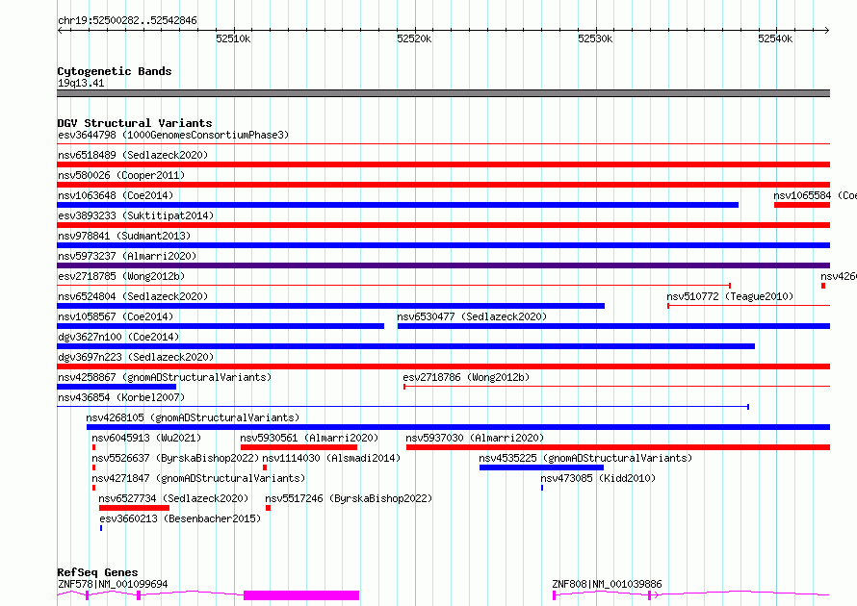The width and height of the screenshot is (857, 606).
Task: Select the nsv4258867 gnomADStructuralVariants label
Action: click(x=165, y=377)
